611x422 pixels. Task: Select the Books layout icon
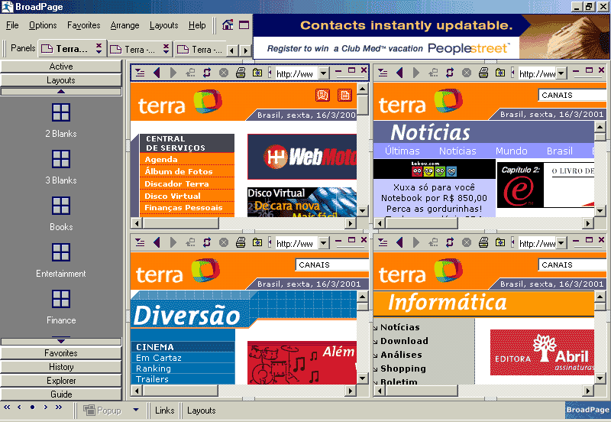tap(61, 206)
